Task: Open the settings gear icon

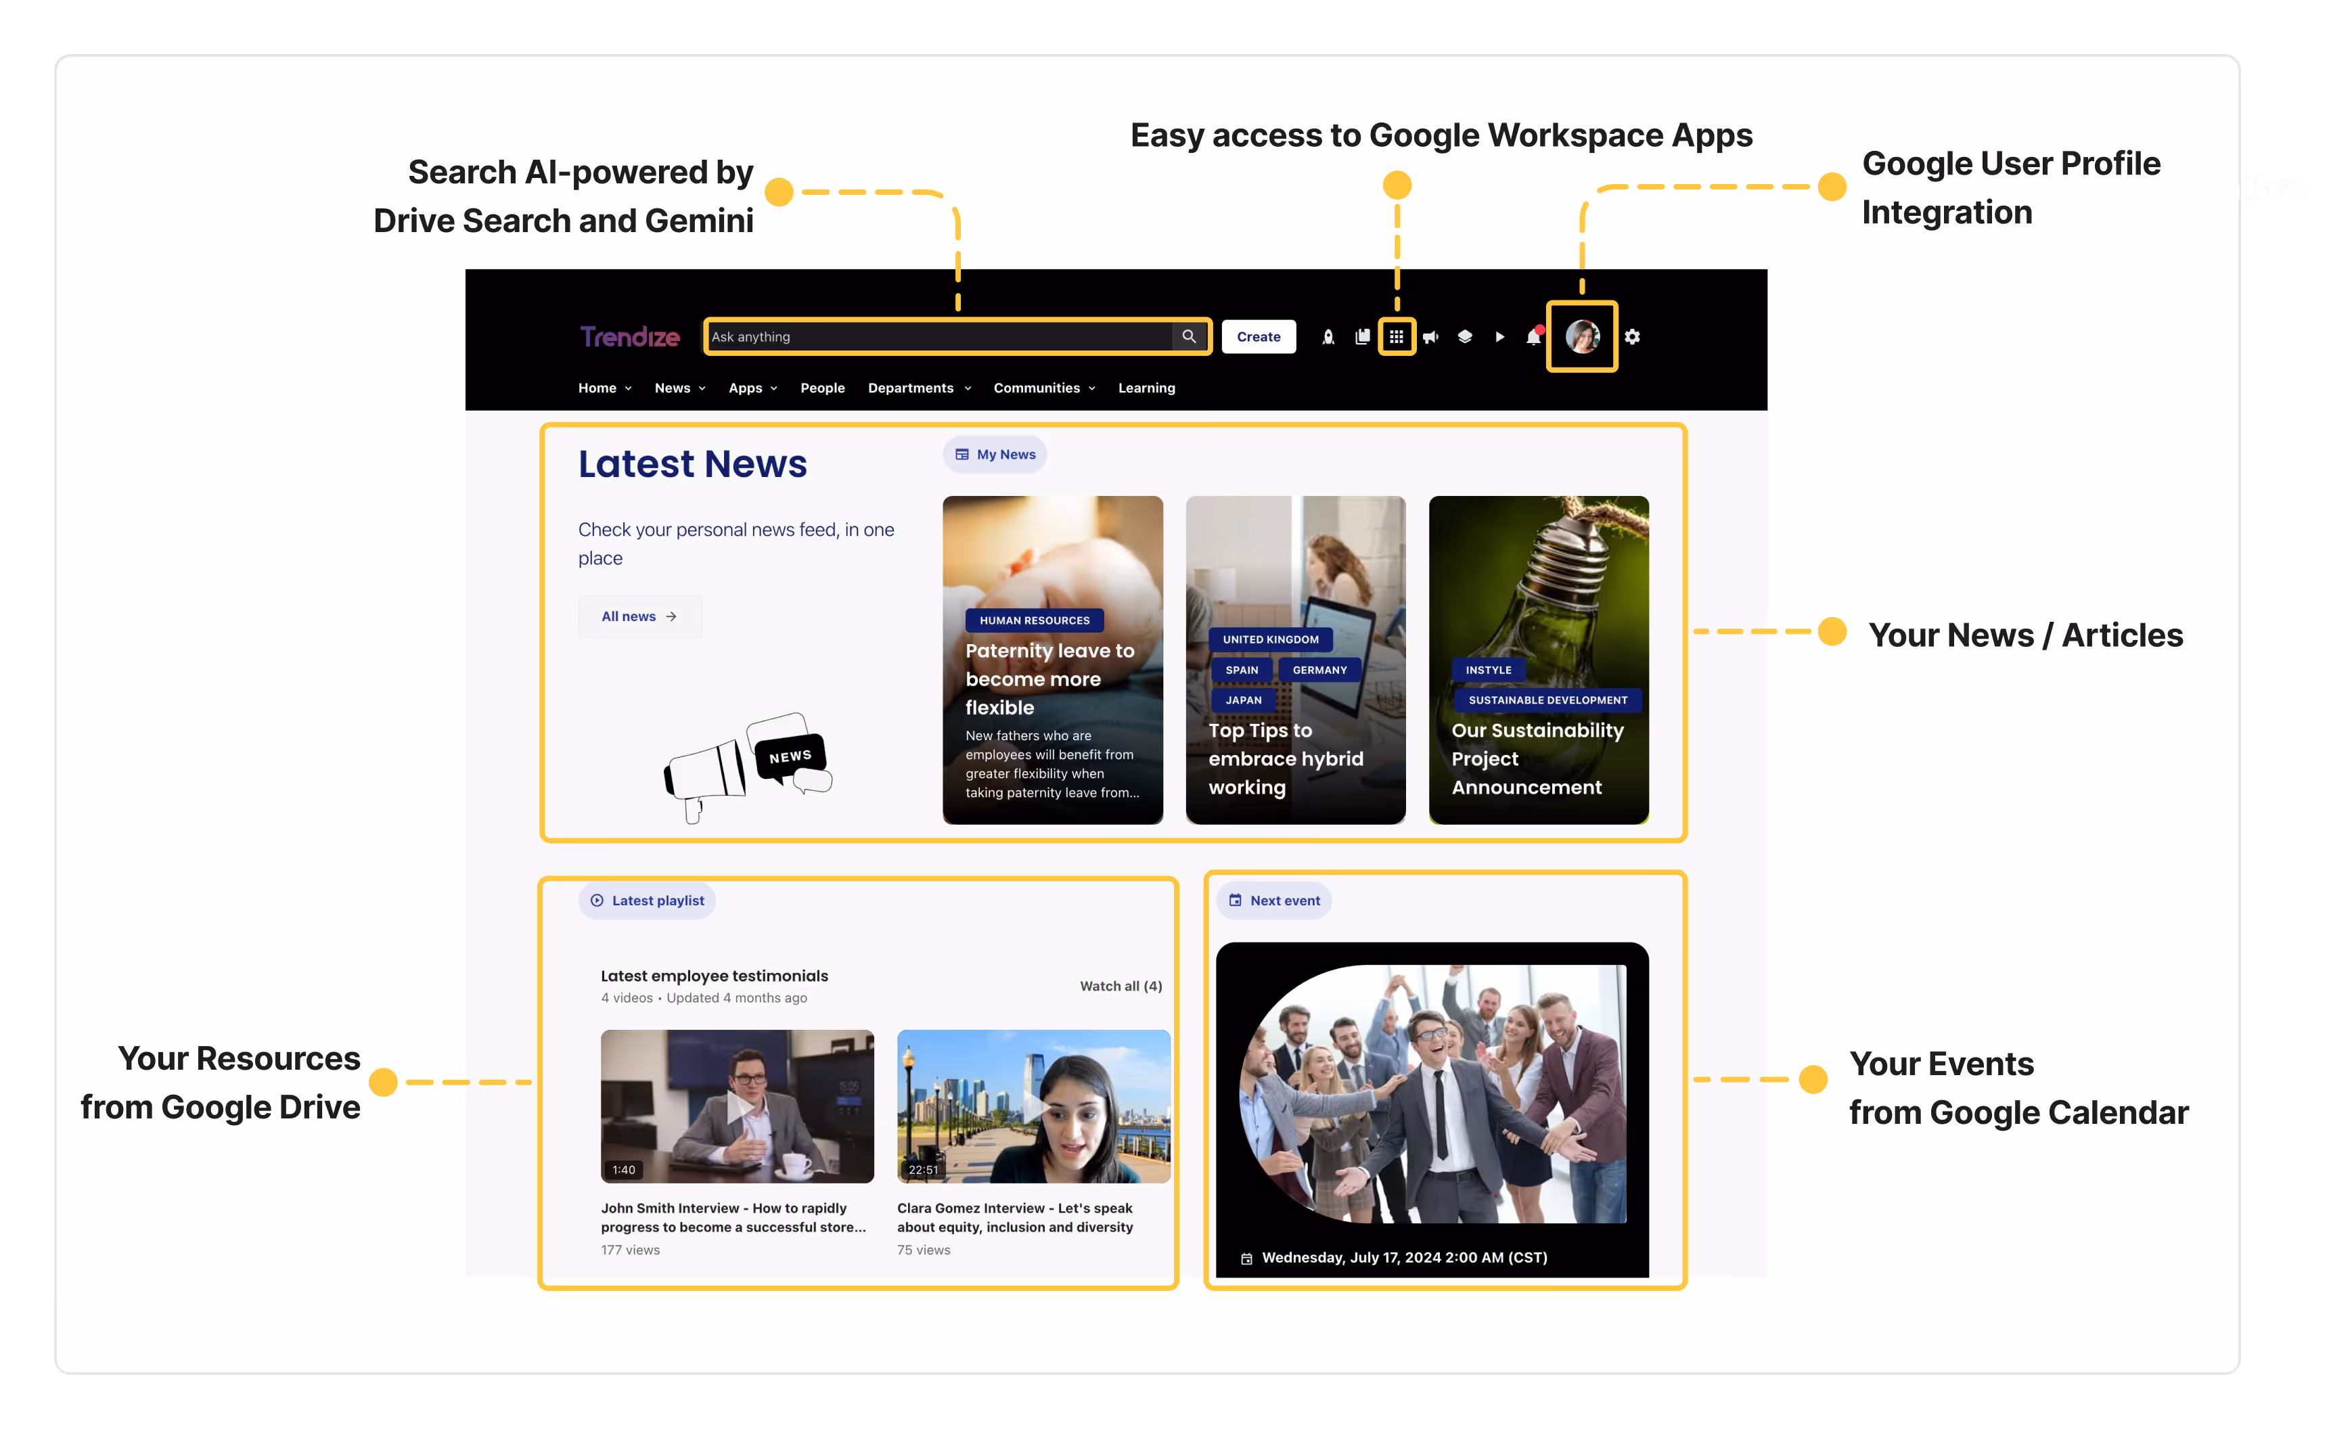Action: tap(1632, 337)
